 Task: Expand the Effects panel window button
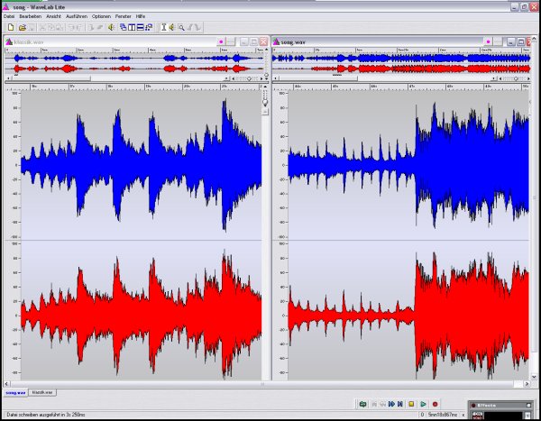529,406
